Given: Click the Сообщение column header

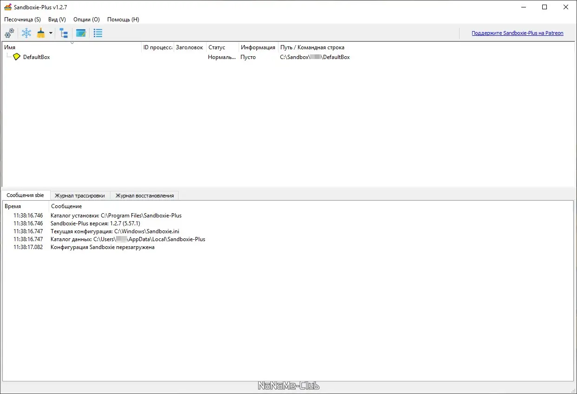Looking at the screenshot, I should [x=66, y=206].
